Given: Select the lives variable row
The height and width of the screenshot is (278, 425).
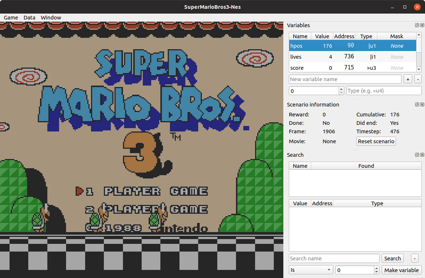Looking at the screenshot, I should click(352, 57).
